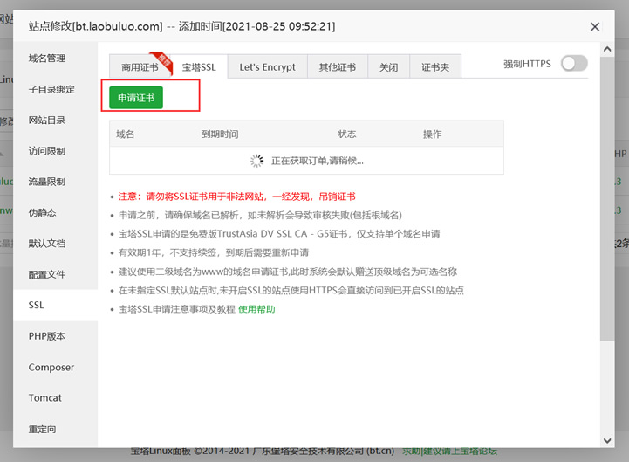Click the dialog's vertical scrollbar thumb
This screenshot has height=462, width=629.
pyautogui.click(x=607, y=199)
